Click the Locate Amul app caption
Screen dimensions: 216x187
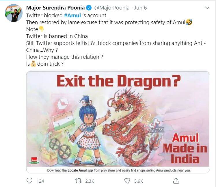tap(118, 170)
